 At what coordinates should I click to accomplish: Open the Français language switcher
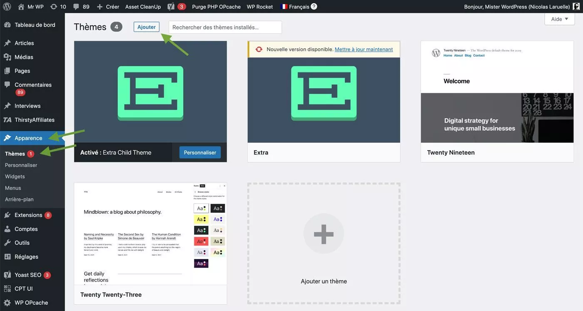pyautogui.click(x=295, y=7)
